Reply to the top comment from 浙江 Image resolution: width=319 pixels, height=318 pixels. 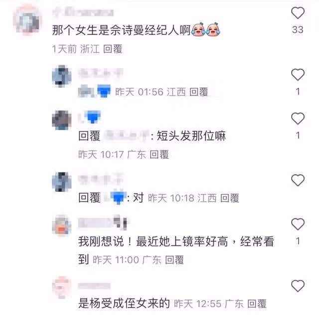pyautogui.click(x=113, y=49)
